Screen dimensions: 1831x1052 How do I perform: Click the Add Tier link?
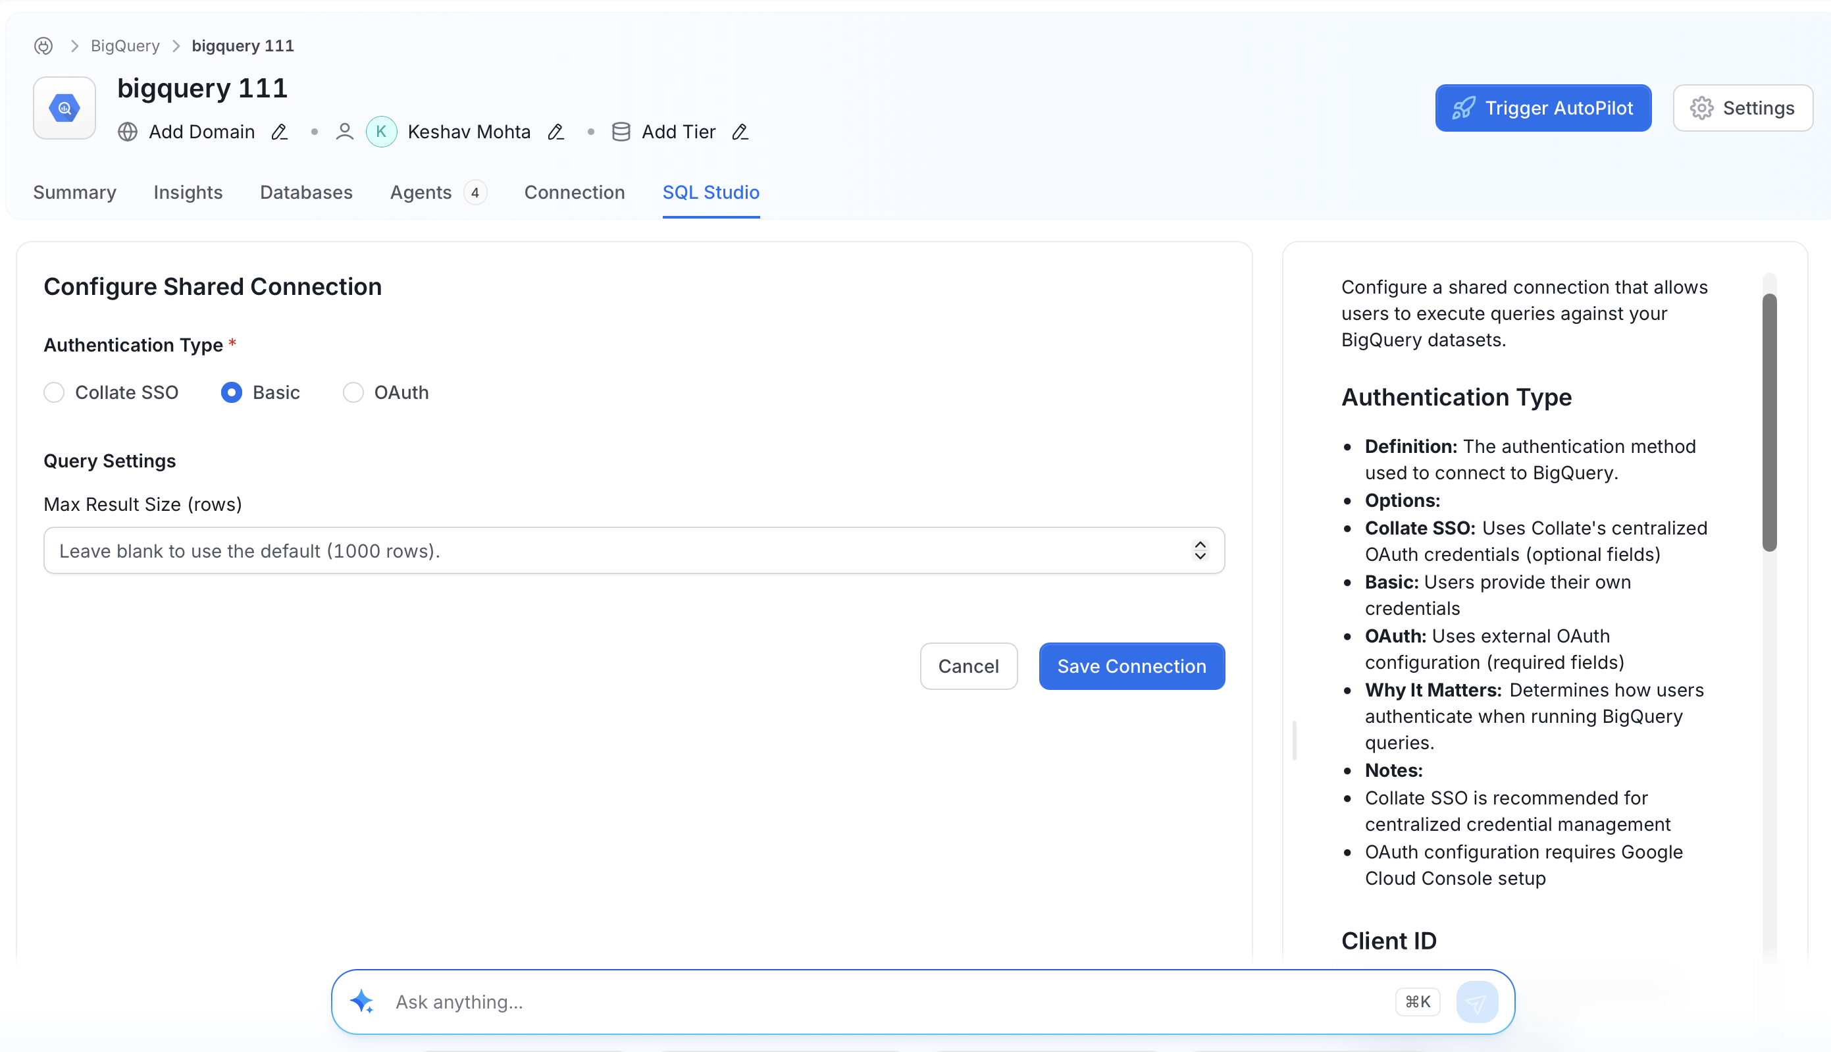679,132
